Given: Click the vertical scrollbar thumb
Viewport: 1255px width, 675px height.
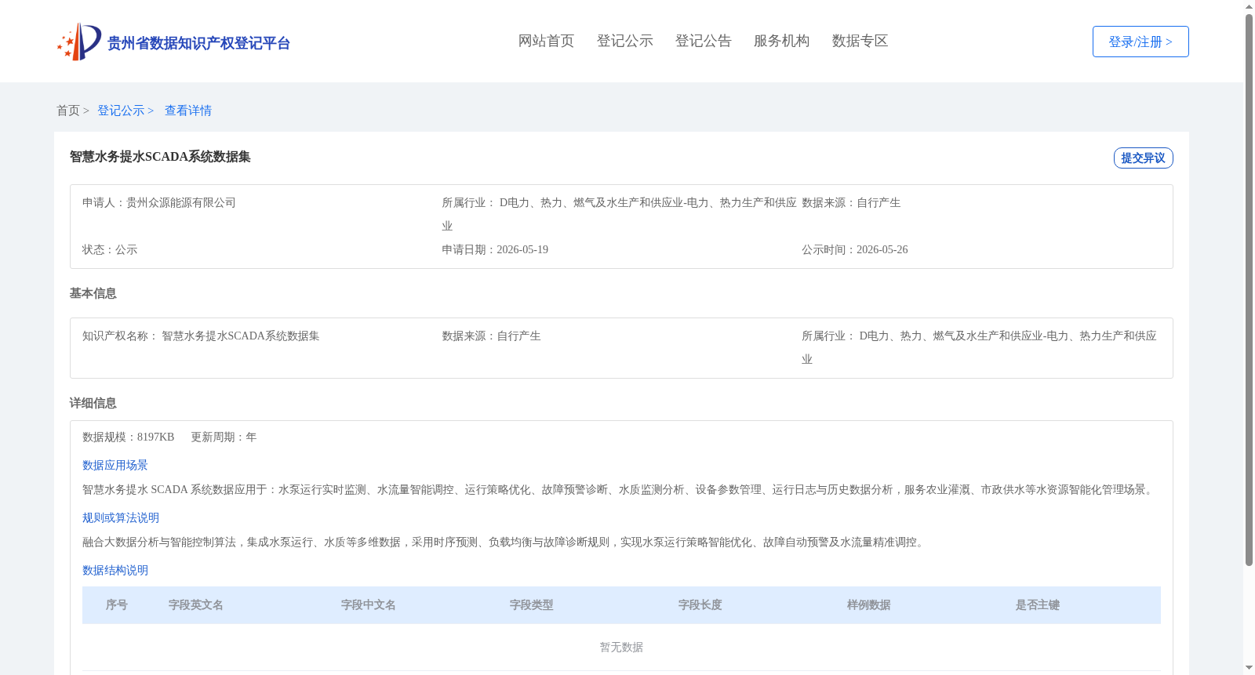Looking at the screenshot, I should [1249, 290].
